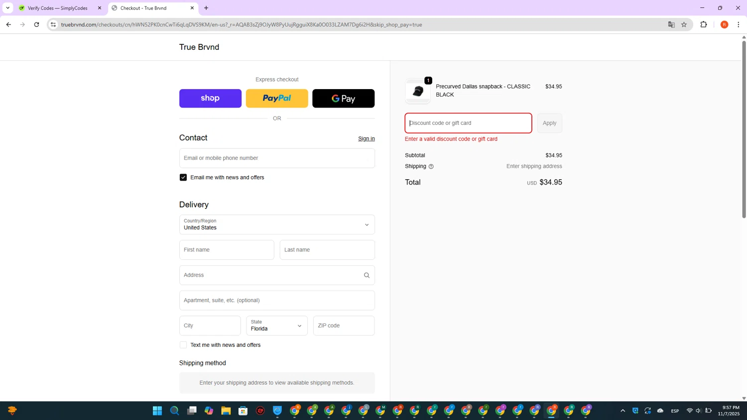This screenshot has height=420, width=747.
Task: Open the State dropdown showing Florida
Action: pos(277,326)
